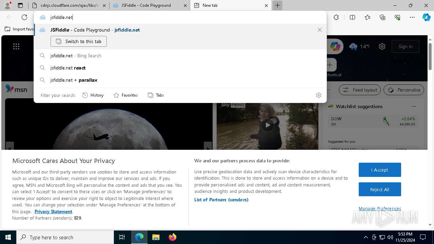The width and height of the screenshot is (434, 244).
Task: Close the cdnjs.cloudflare.com tab
Action: pos(104,5)
